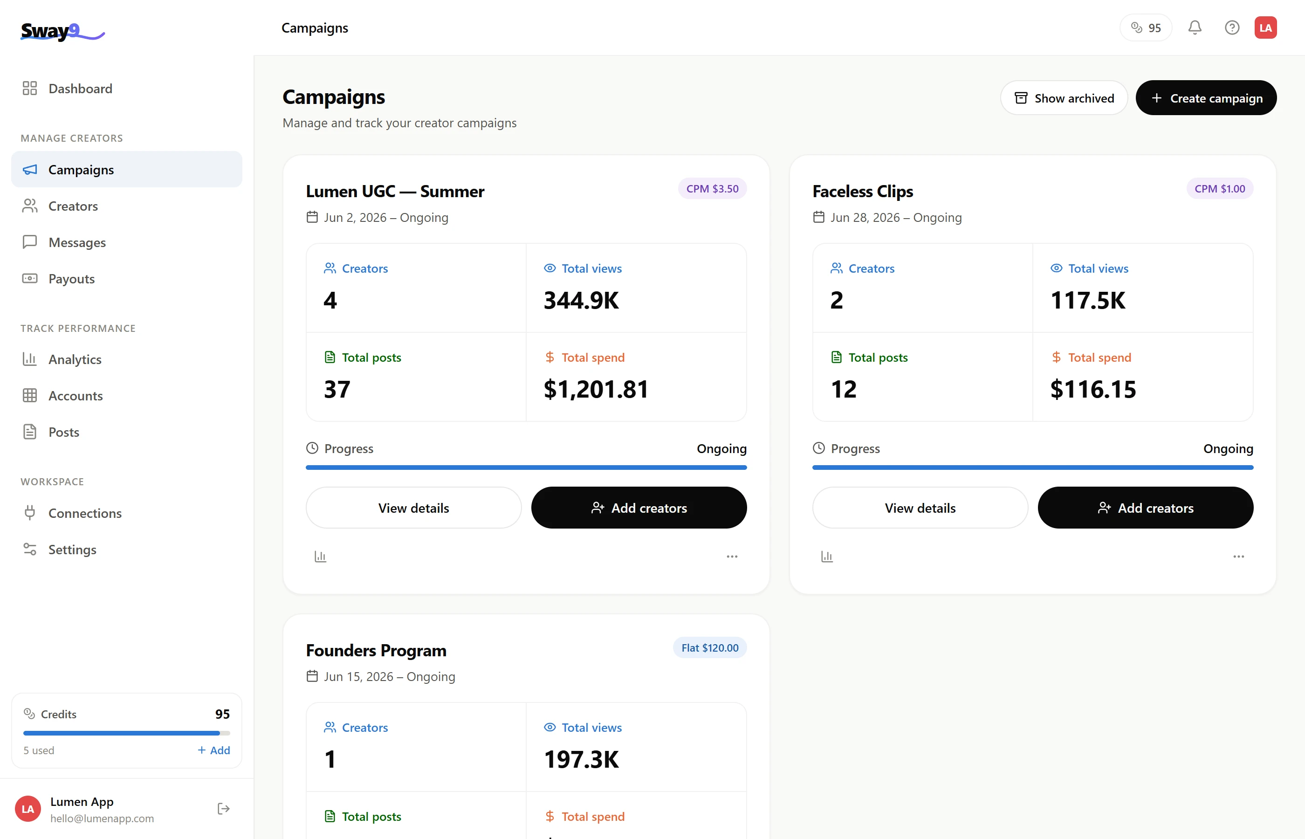Open Accounts in sidebar
This screenshot has width=1305, height=839.
126,396
